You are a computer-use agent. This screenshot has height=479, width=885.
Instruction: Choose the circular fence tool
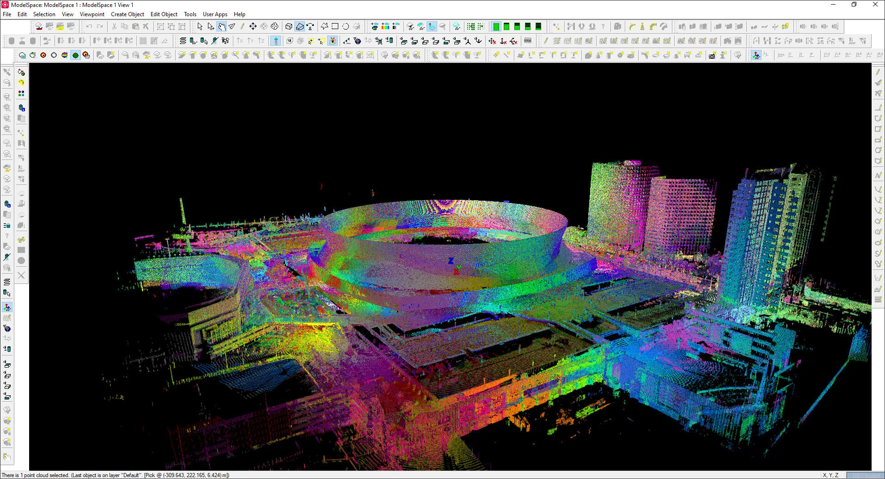point(346,26)
